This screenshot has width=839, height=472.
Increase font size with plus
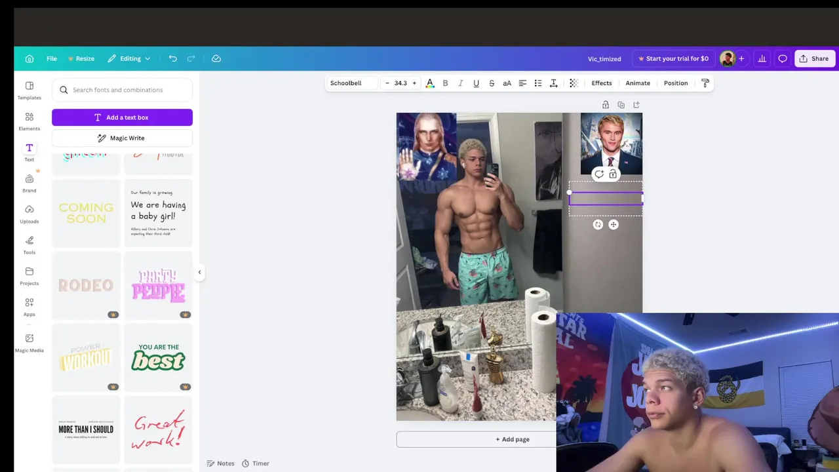point(414,83)
